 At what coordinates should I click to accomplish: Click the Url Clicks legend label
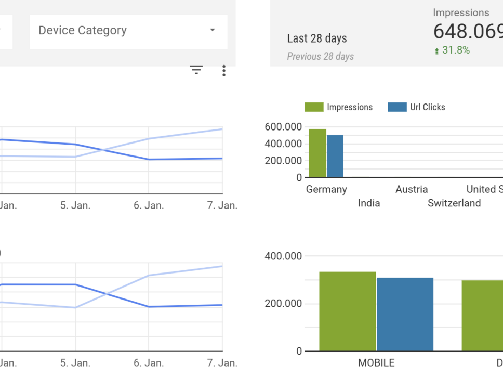(427, 107)
